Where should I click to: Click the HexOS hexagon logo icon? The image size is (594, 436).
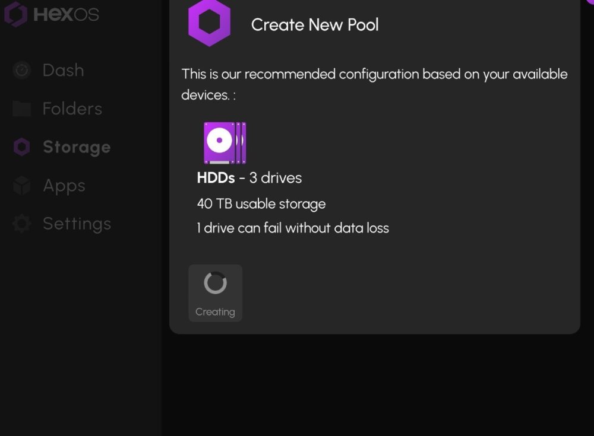16,14
